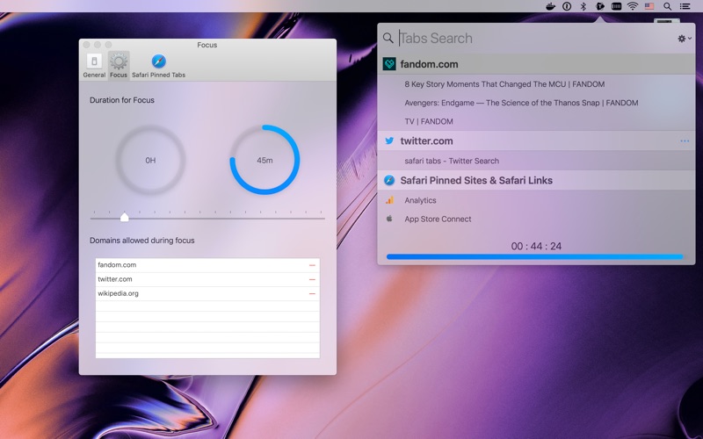Screen dimensions: 703x439
Task: Open the General preferences tab
Action: (x=94, y=65)
